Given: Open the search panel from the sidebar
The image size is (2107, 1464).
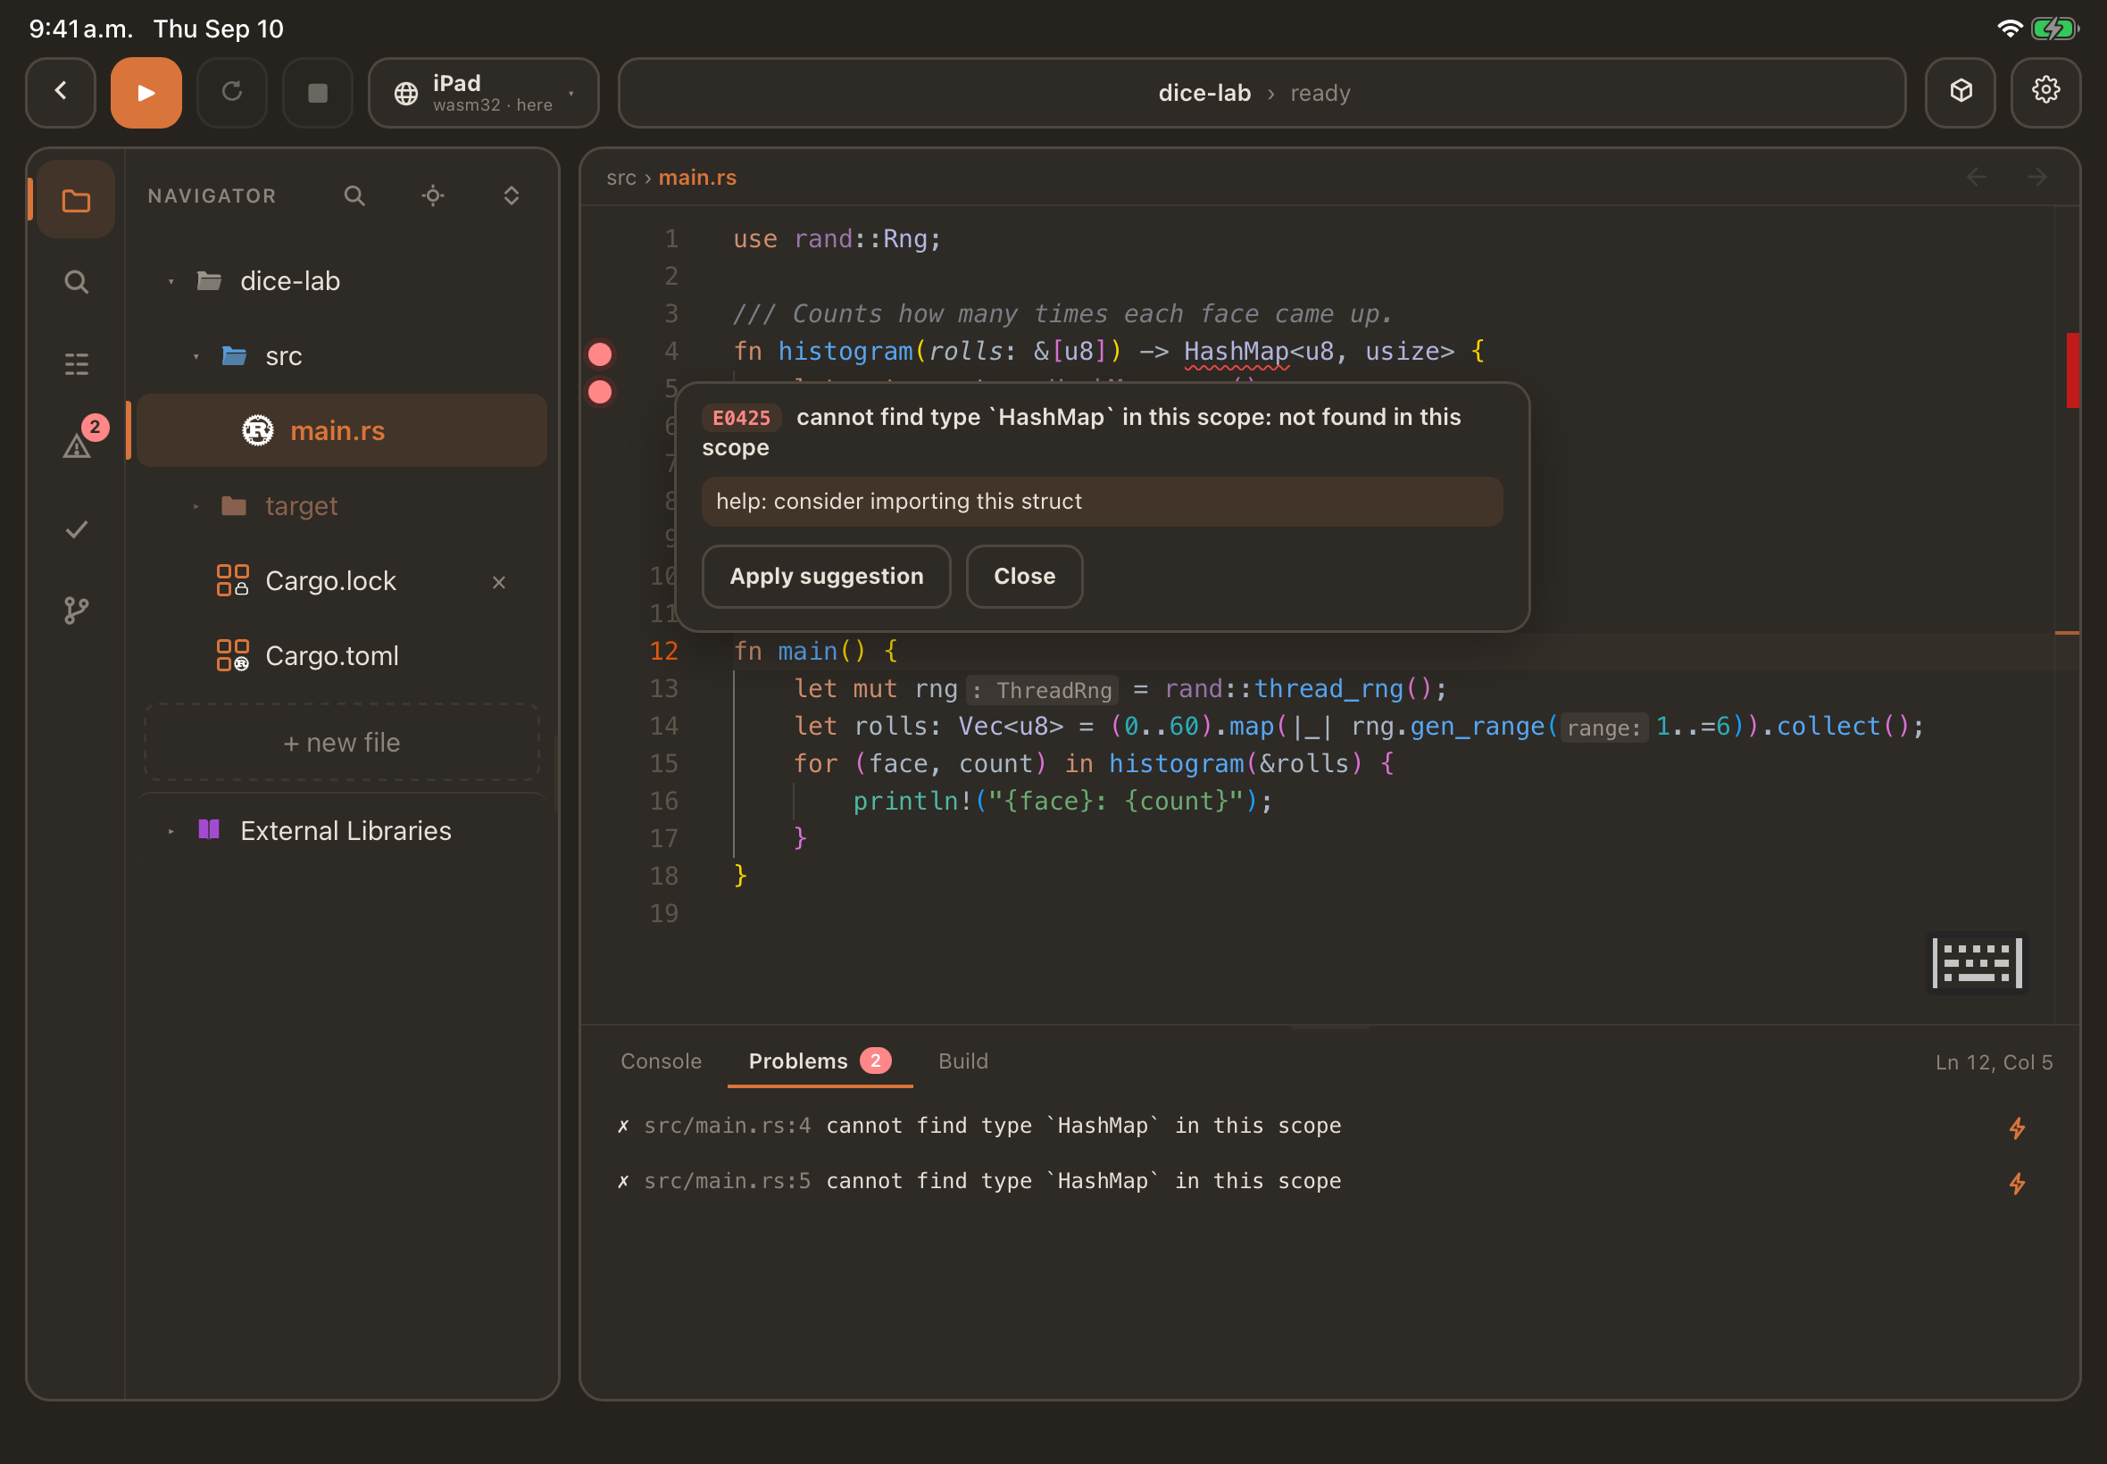Looking at the screenshot, I should tap(76, 281).
